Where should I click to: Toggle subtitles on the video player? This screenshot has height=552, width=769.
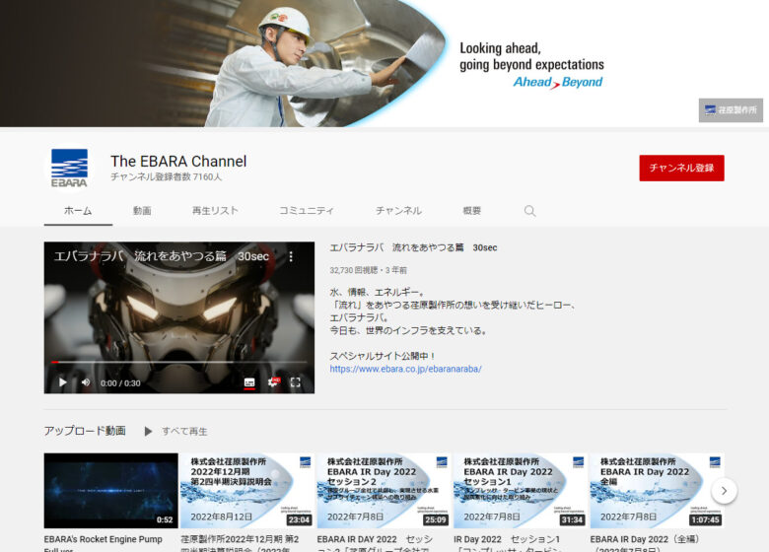(249, 382)
